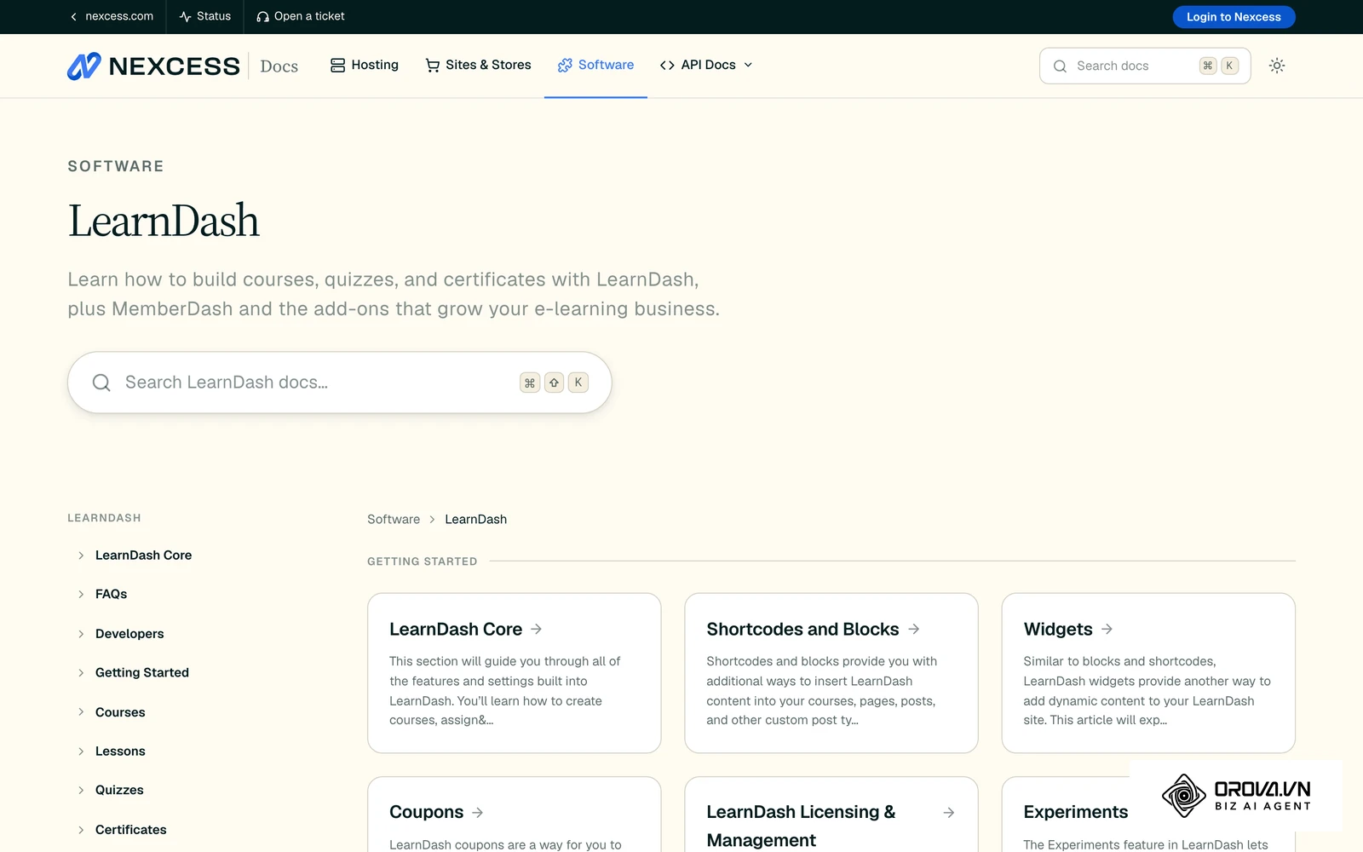Click the Status pulse icon in top bar
Viewport: 1363px width, 852px height.
(185, 16)
